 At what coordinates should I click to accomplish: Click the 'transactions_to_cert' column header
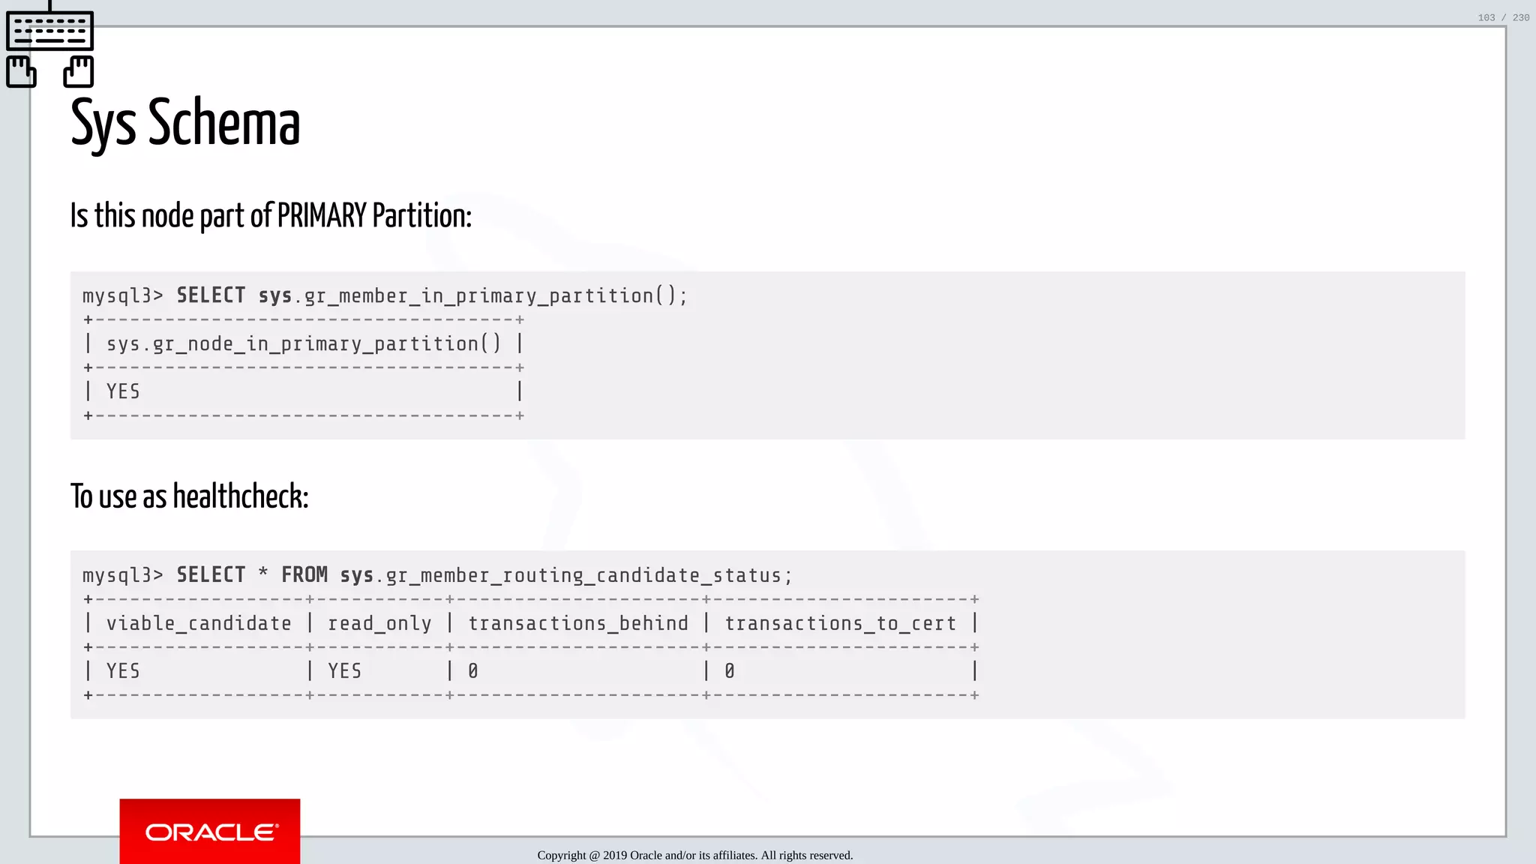841,623
